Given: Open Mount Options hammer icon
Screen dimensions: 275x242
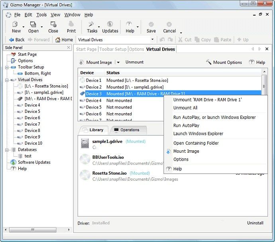Looking at the screenshot, I should pos(208,62).
